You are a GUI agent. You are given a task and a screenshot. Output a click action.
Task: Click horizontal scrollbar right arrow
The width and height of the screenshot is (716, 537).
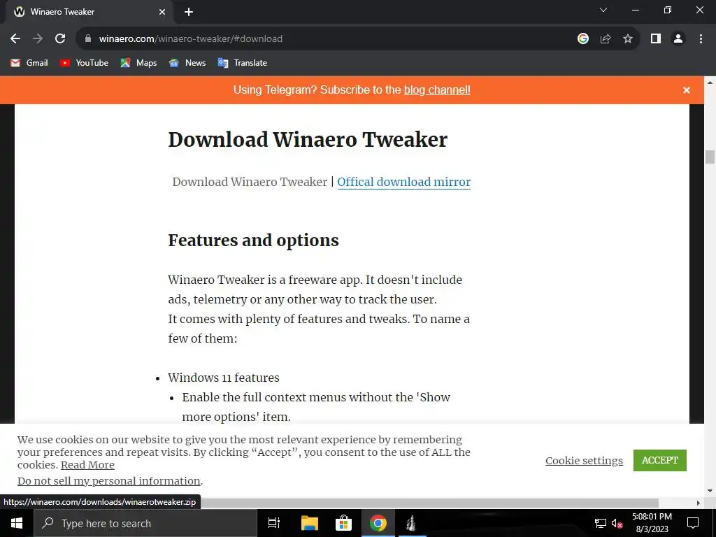click(699, 503)
